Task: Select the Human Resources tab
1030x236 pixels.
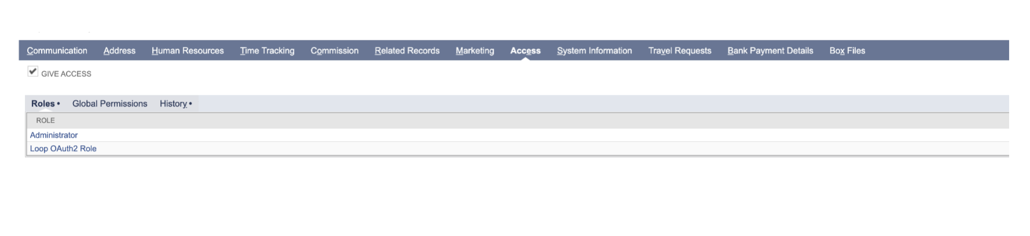Action: [x=187, y=51]
